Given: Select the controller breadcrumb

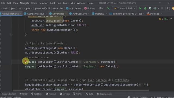Looking at the screenshot, I should coord(58,8).
